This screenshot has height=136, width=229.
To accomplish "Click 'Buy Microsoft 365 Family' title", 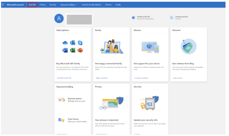I will coord(68,63).
